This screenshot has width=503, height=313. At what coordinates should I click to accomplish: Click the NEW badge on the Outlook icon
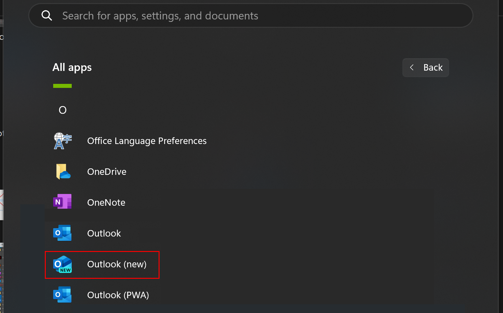point(66,270)
